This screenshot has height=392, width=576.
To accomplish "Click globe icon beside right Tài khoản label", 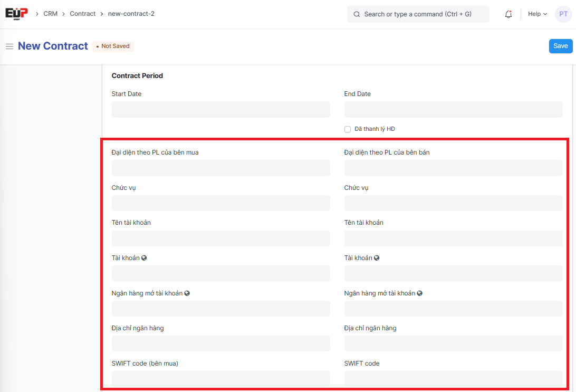I will 377,258.
